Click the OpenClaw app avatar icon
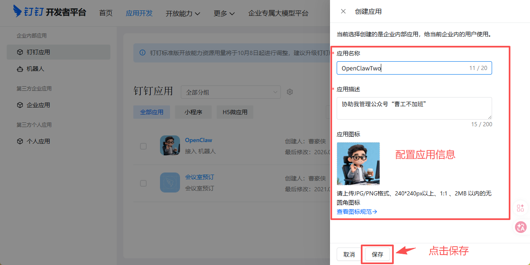This screenshot has height=265, width=530. click(170, 145)
